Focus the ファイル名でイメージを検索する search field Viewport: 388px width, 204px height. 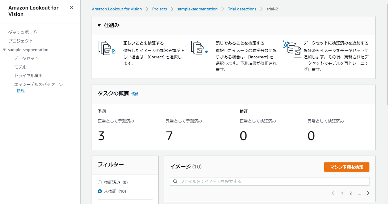click(270, 181)
